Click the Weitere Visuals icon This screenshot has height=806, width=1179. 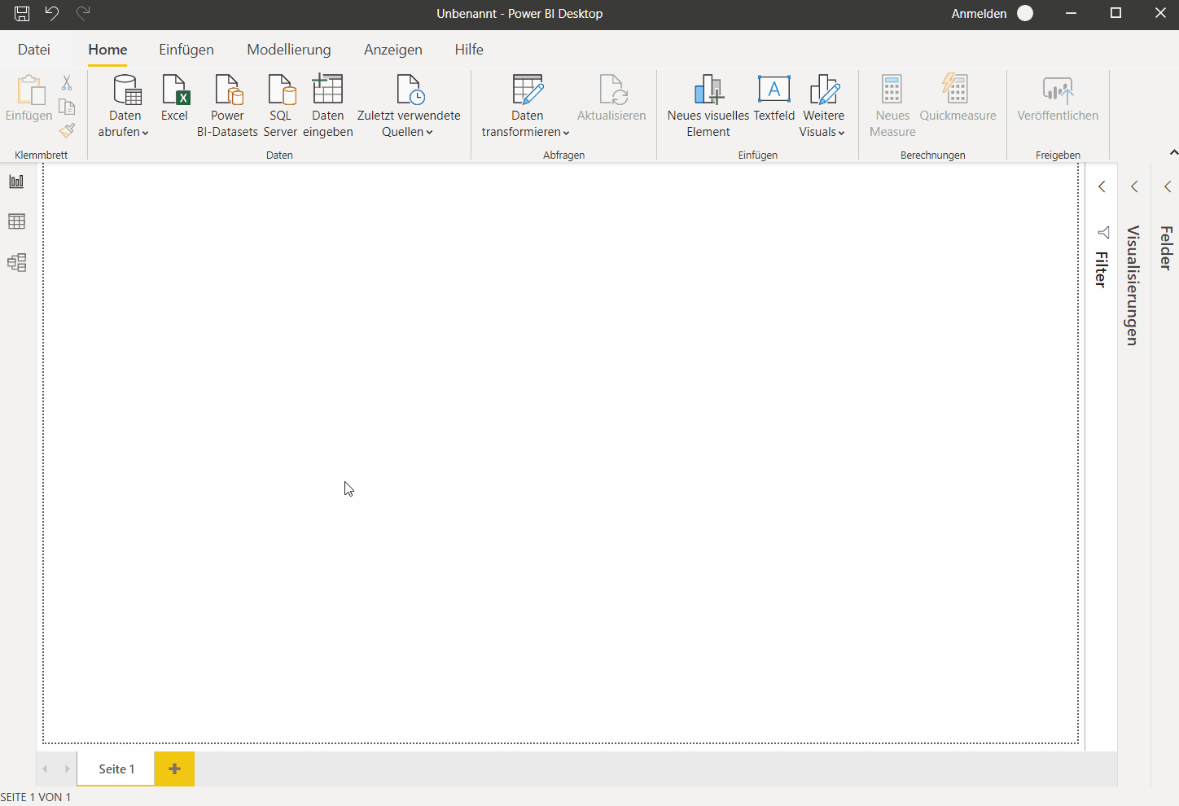[x=824, y=90]
